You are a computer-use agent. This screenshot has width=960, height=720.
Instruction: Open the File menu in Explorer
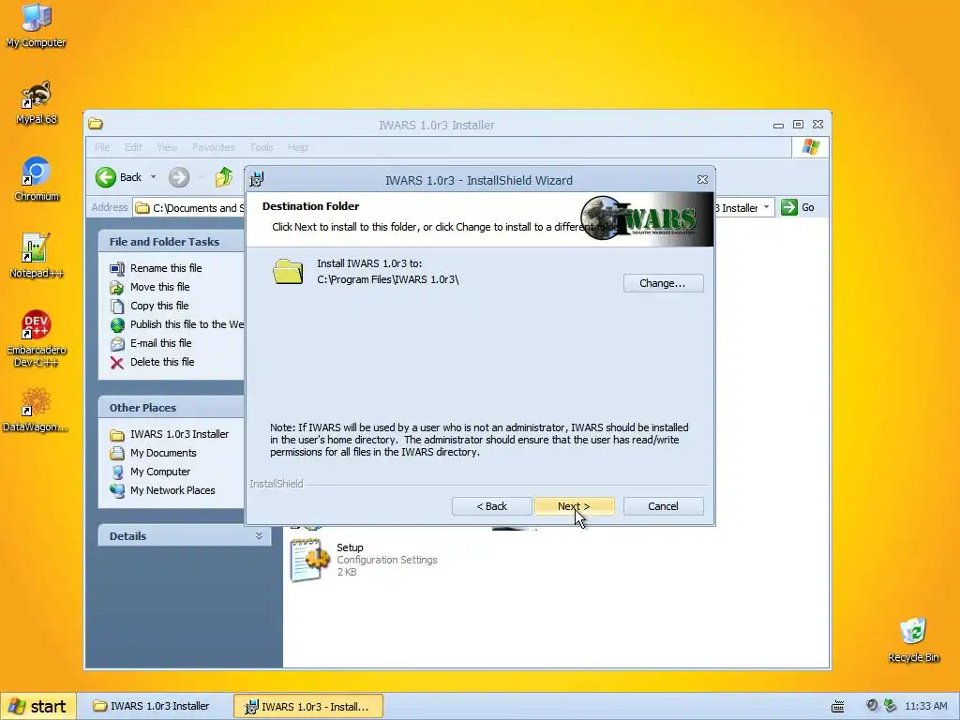point(102,147)
